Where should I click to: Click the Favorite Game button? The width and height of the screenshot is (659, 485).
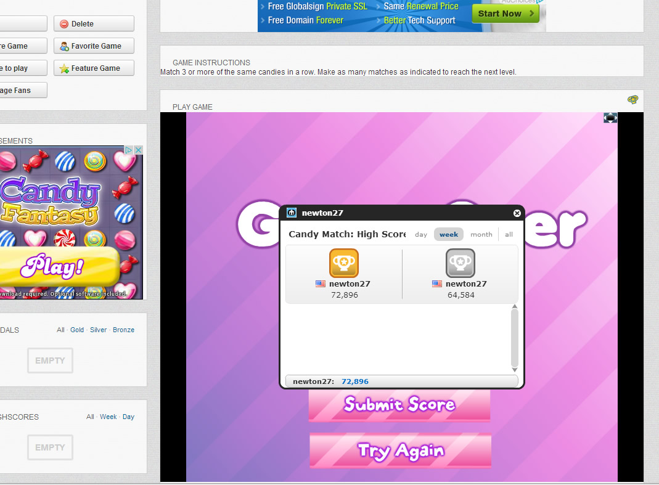94,46
